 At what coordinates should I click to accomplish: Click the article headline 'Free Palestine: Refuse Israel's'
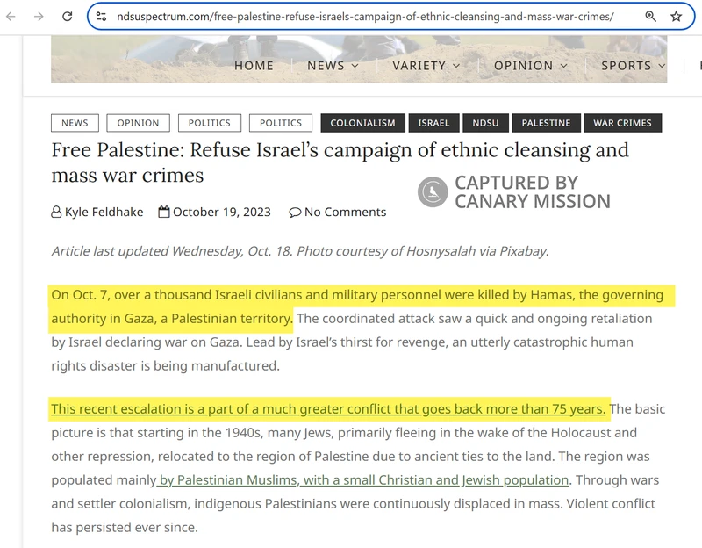[x=340, y=162]
